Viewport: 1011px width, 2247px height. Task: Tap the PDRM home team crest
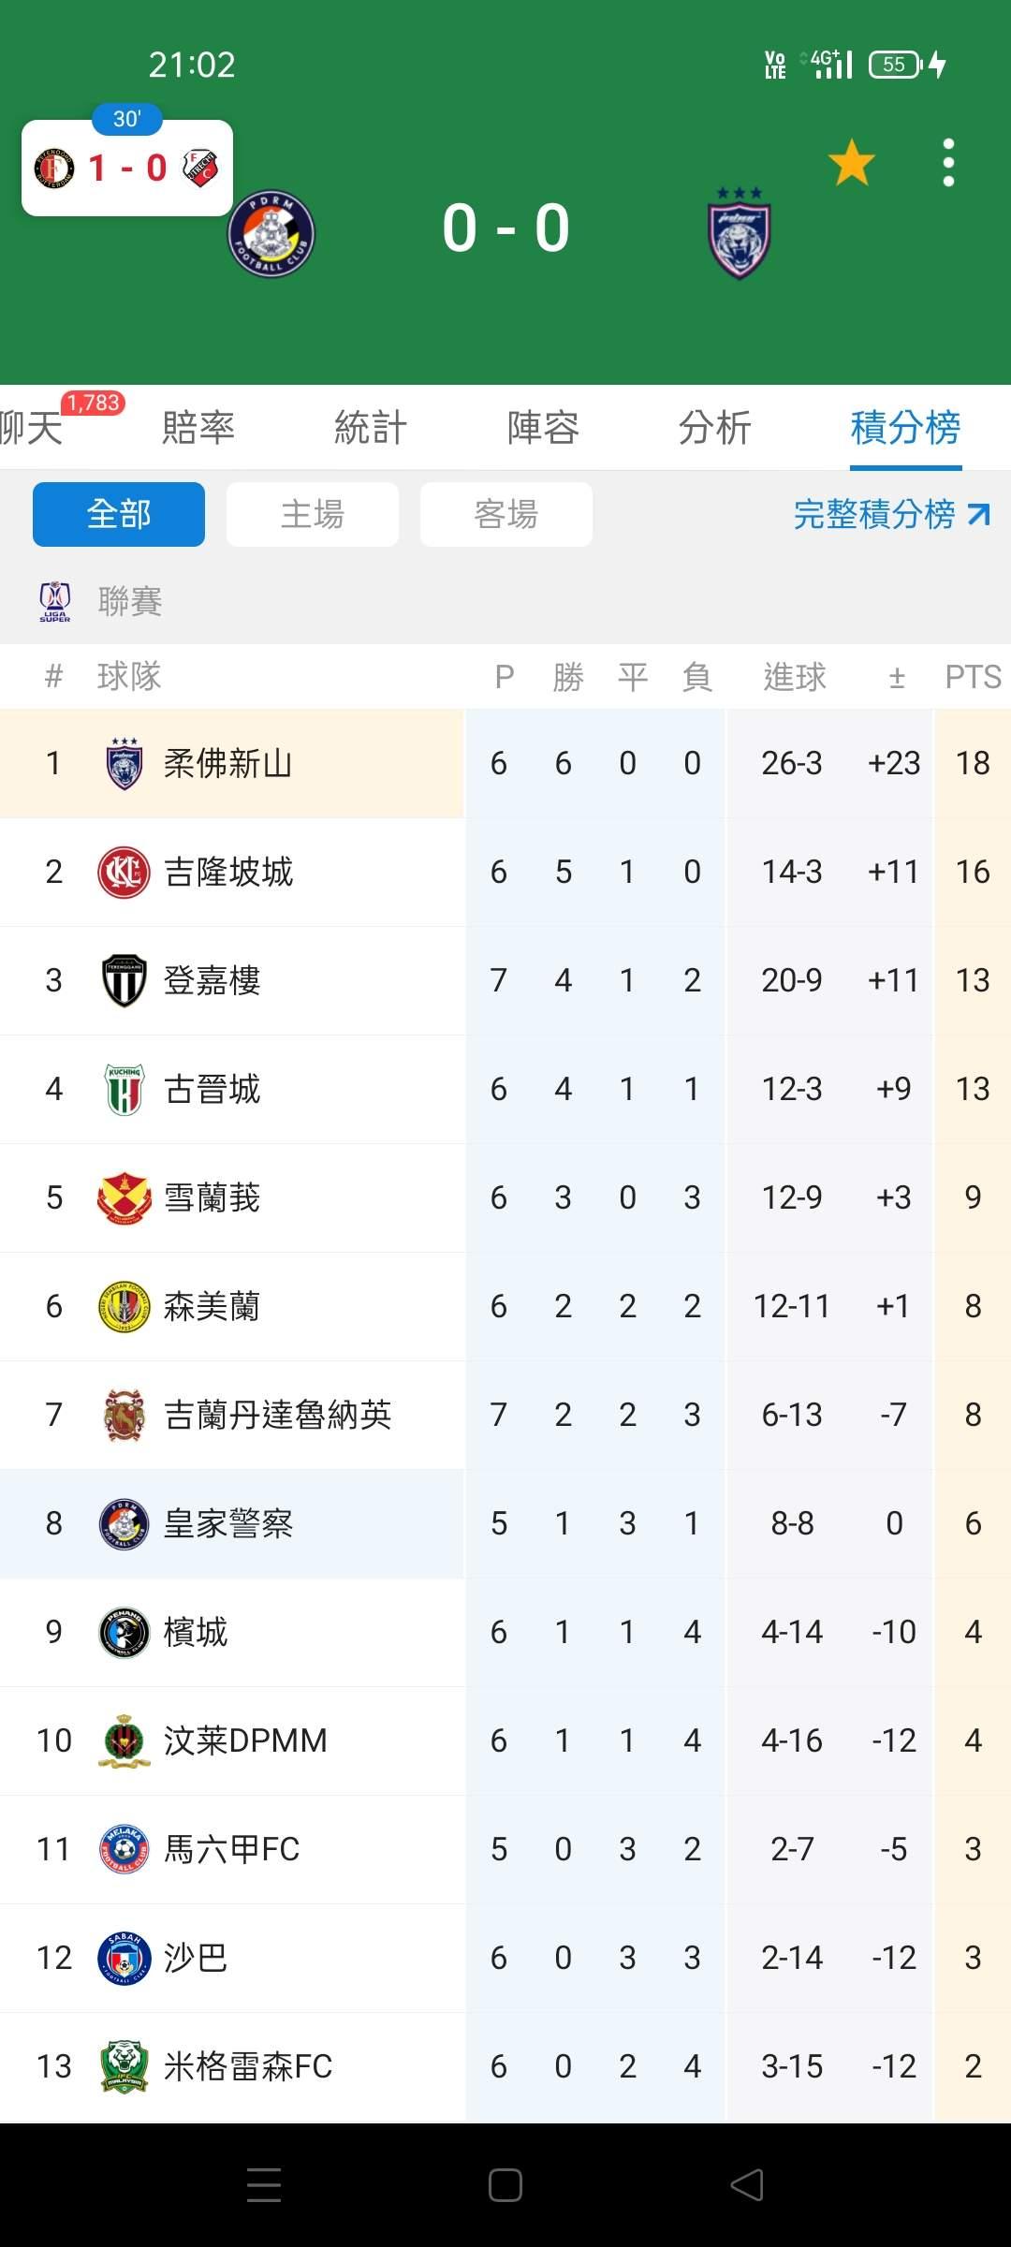pyautogui.click(x=271, y=234)
